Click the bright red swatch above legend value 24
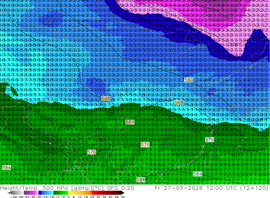The height and width of the screenshot is (198, 270). coord(93,193)
